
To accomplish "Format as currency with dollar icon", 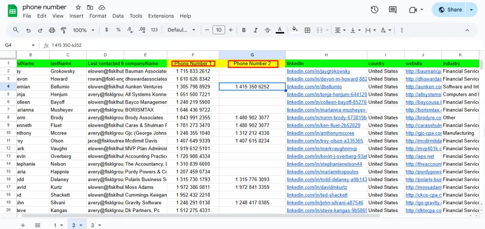I will click(x=107, y=30).
